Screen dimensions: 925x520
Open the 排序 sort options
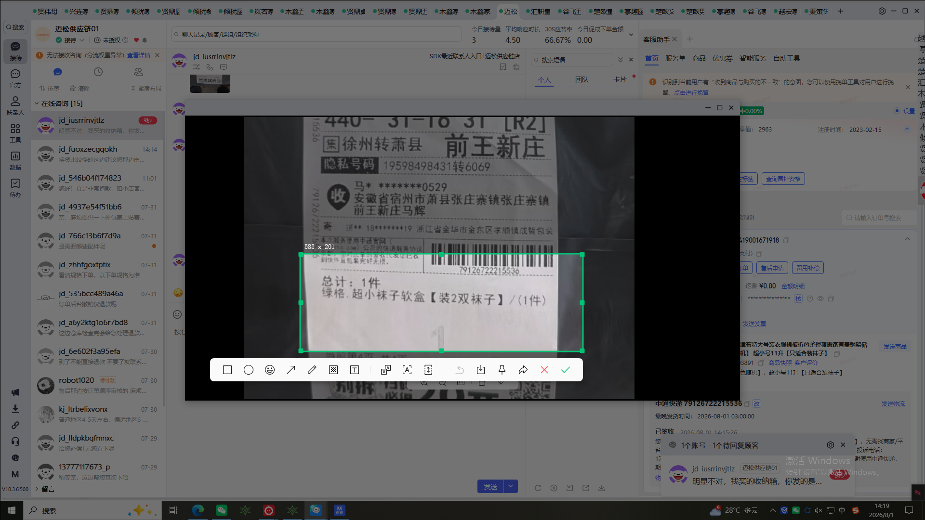pyautogui.click(x=49, y=89)
